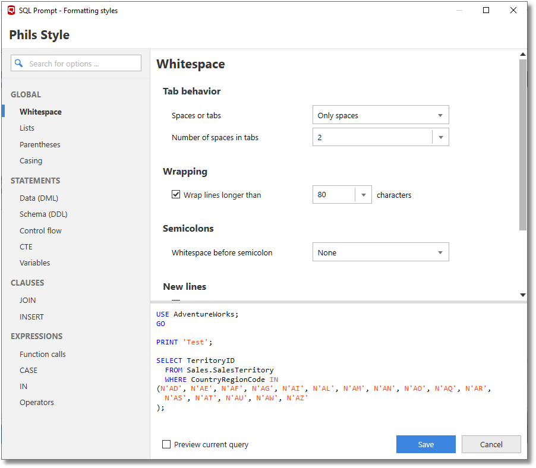Maximize the Formatting styles window

[485, 10]
